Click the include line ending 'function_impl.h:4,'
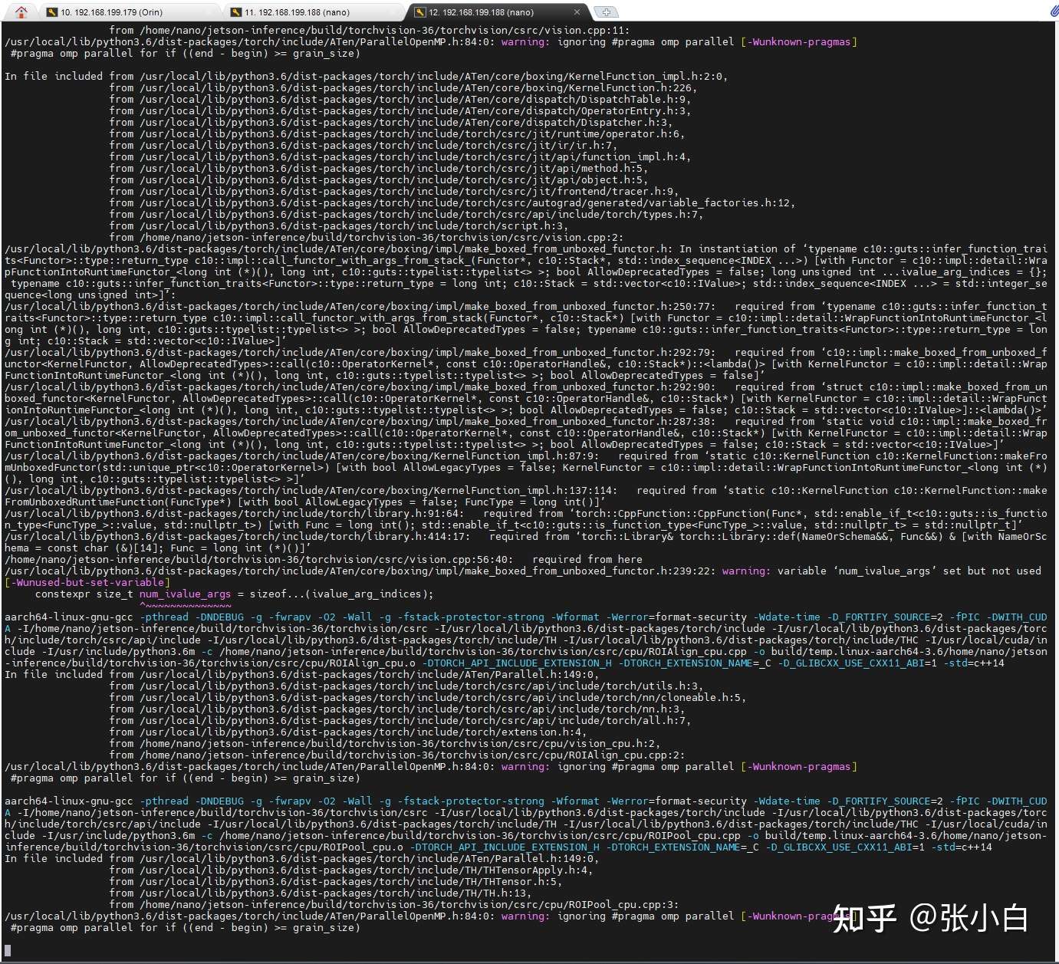 click(400, 157)
